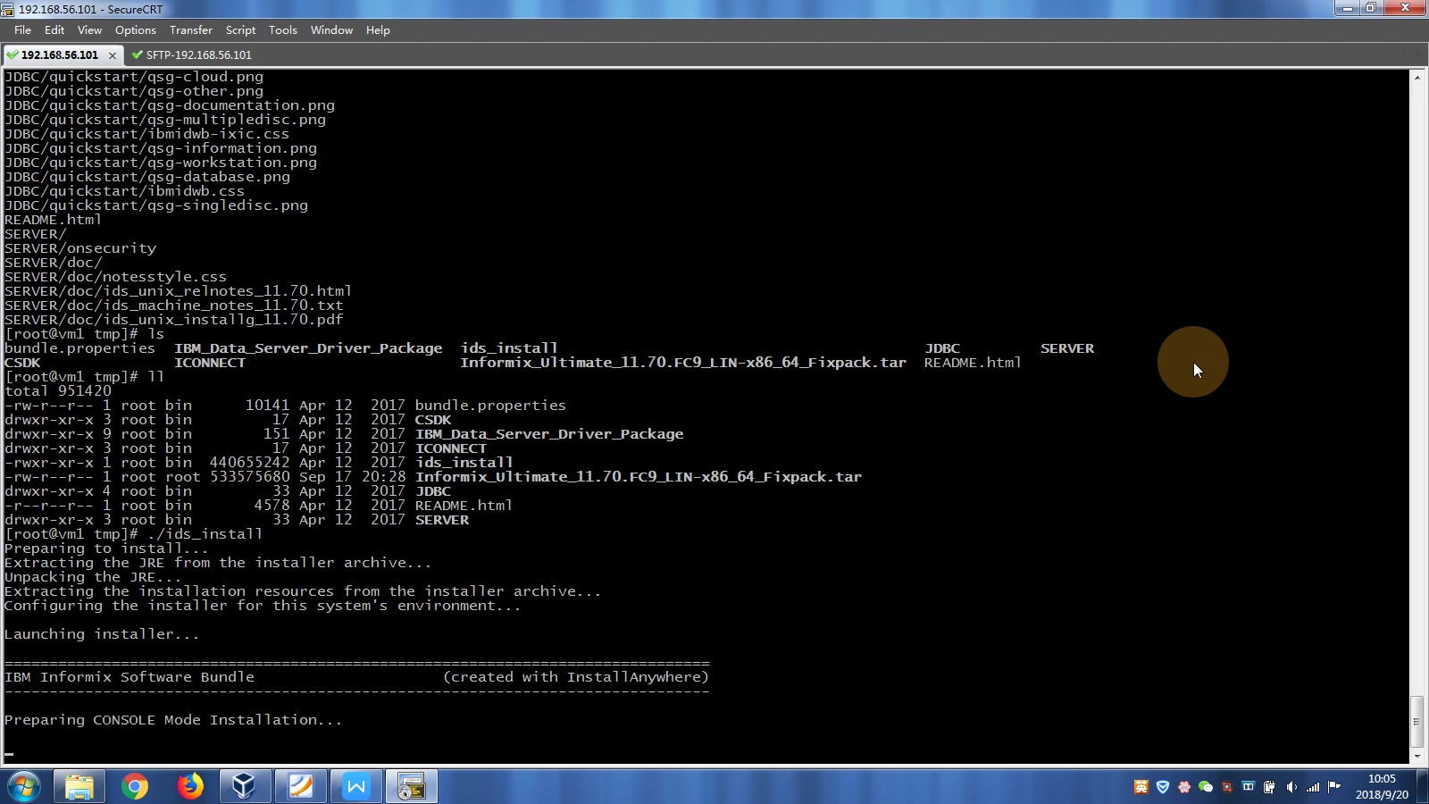Open File Explorer from the taskbar
Screen dimensions: 1429x804
click(x=79, y=786)
